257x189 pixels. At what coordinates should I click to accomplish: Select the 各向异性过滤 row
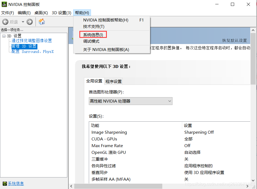click(x=170, y=166)
